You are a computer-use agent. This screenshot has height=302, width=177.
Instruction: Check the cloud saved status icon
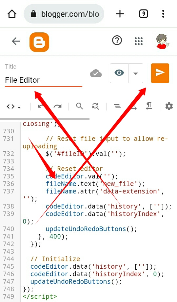(96, 74)
